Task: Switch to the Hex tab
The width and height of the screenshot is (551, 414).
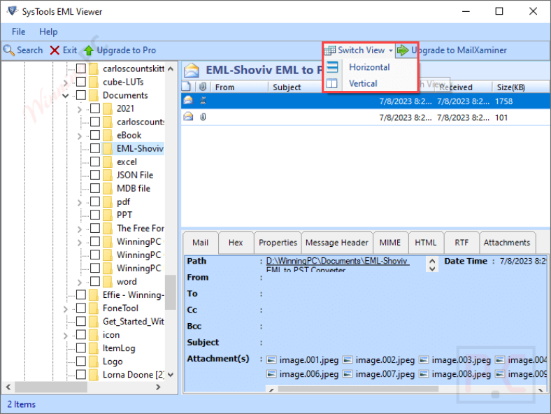Action: click(x=236, y=243)
